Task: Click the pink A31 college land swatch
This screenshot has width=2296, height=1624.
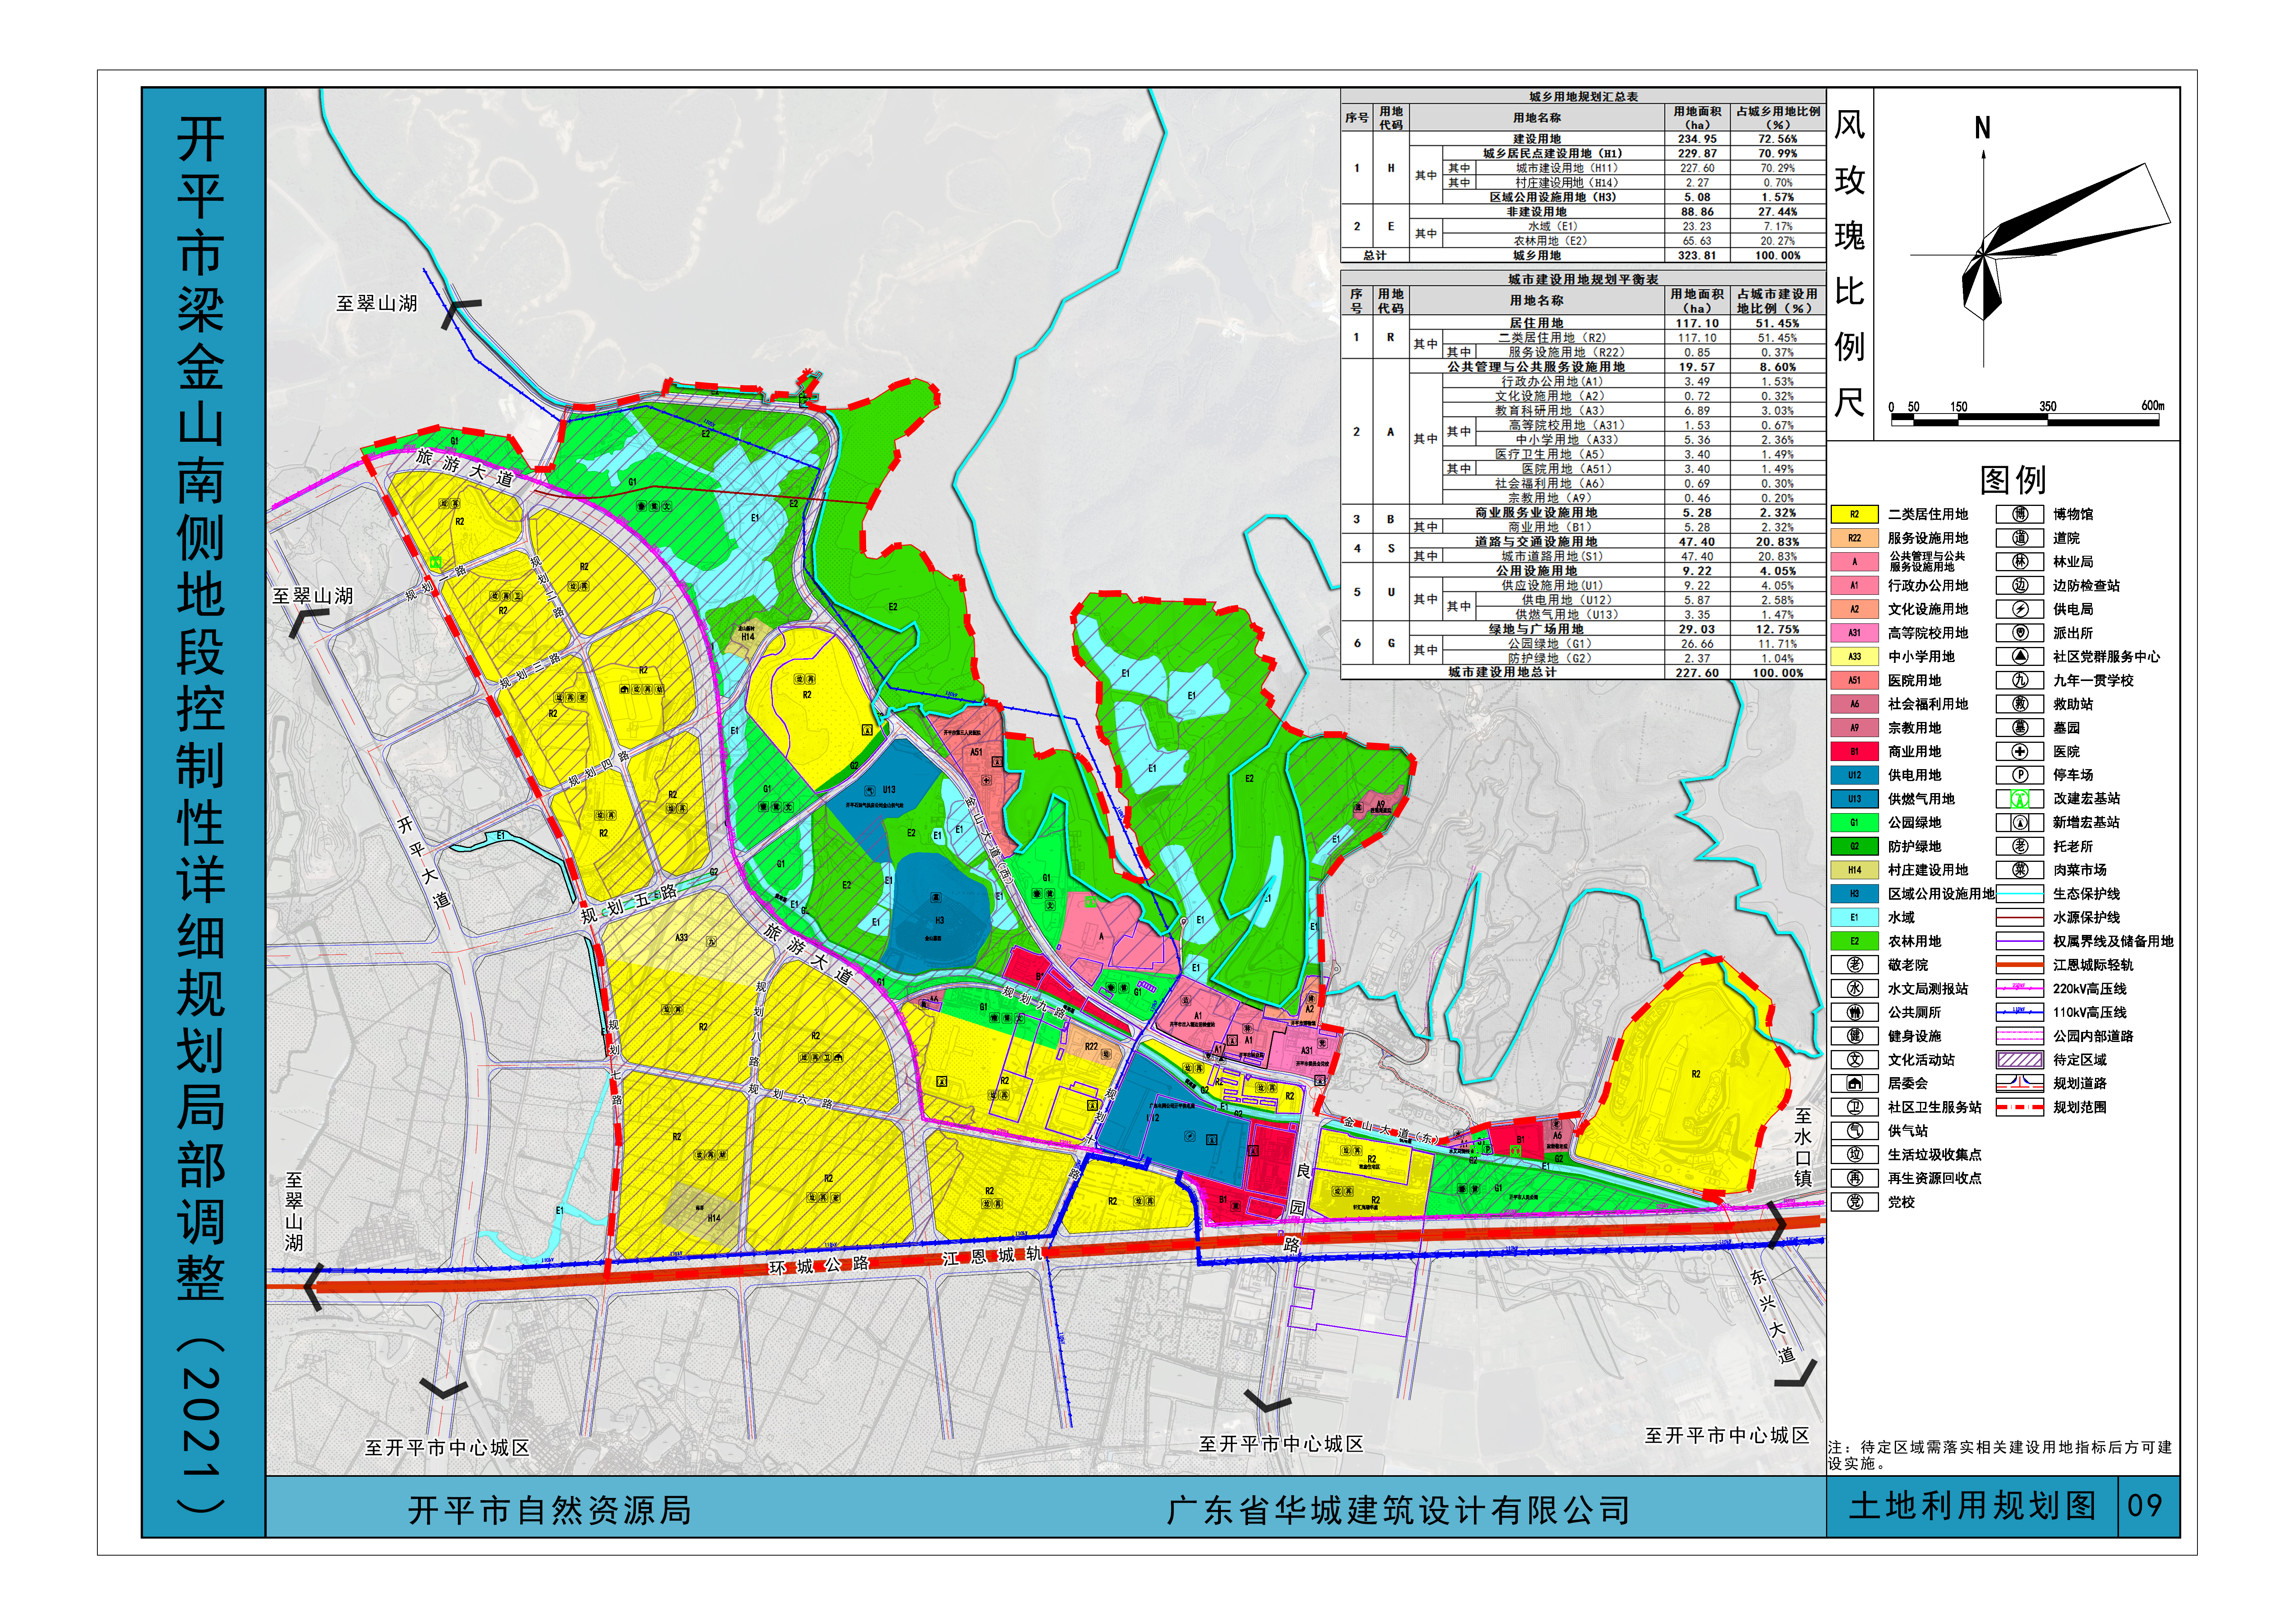Action: [1855, 633]
